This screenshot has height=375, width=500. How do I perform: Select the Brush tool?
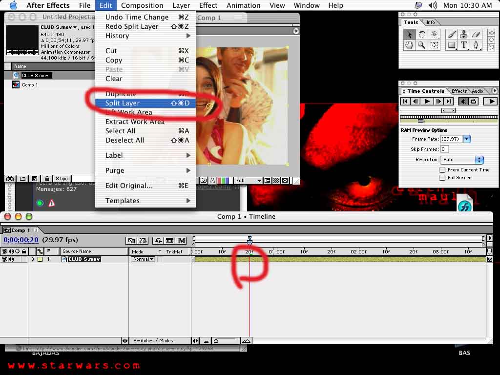(452, 35)
